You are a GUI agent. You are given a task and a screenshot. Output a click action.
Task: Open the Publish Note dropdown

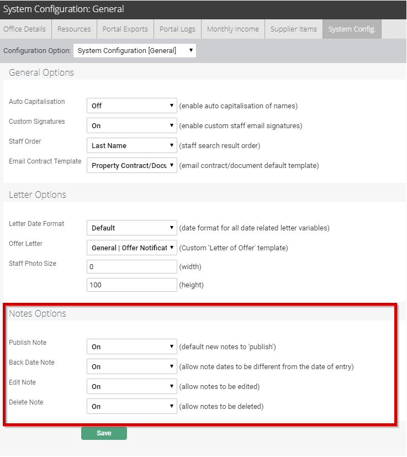pos(131,346)
